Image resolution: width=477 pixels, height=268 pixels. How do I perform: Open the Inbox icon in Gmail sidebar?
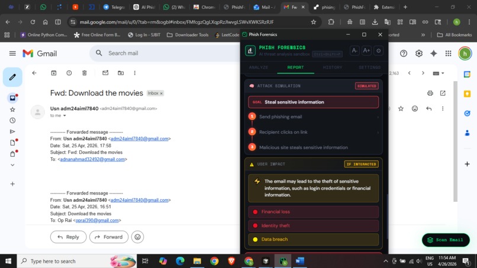12,98
